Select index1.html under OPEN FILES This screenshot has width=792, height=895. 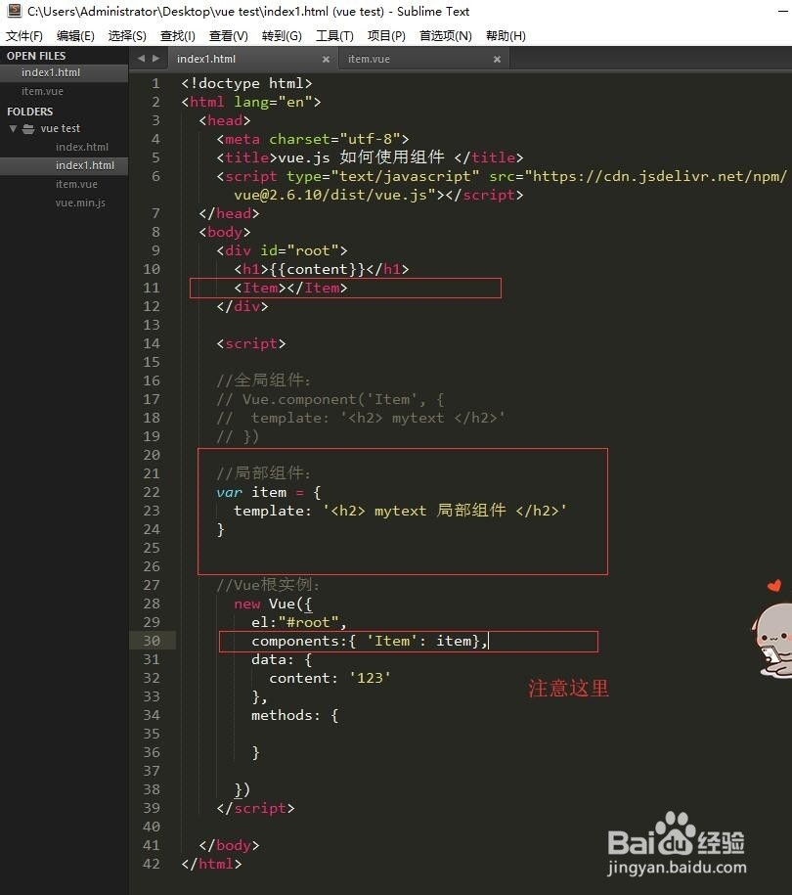pyautogui.click(x=50, y=72)
